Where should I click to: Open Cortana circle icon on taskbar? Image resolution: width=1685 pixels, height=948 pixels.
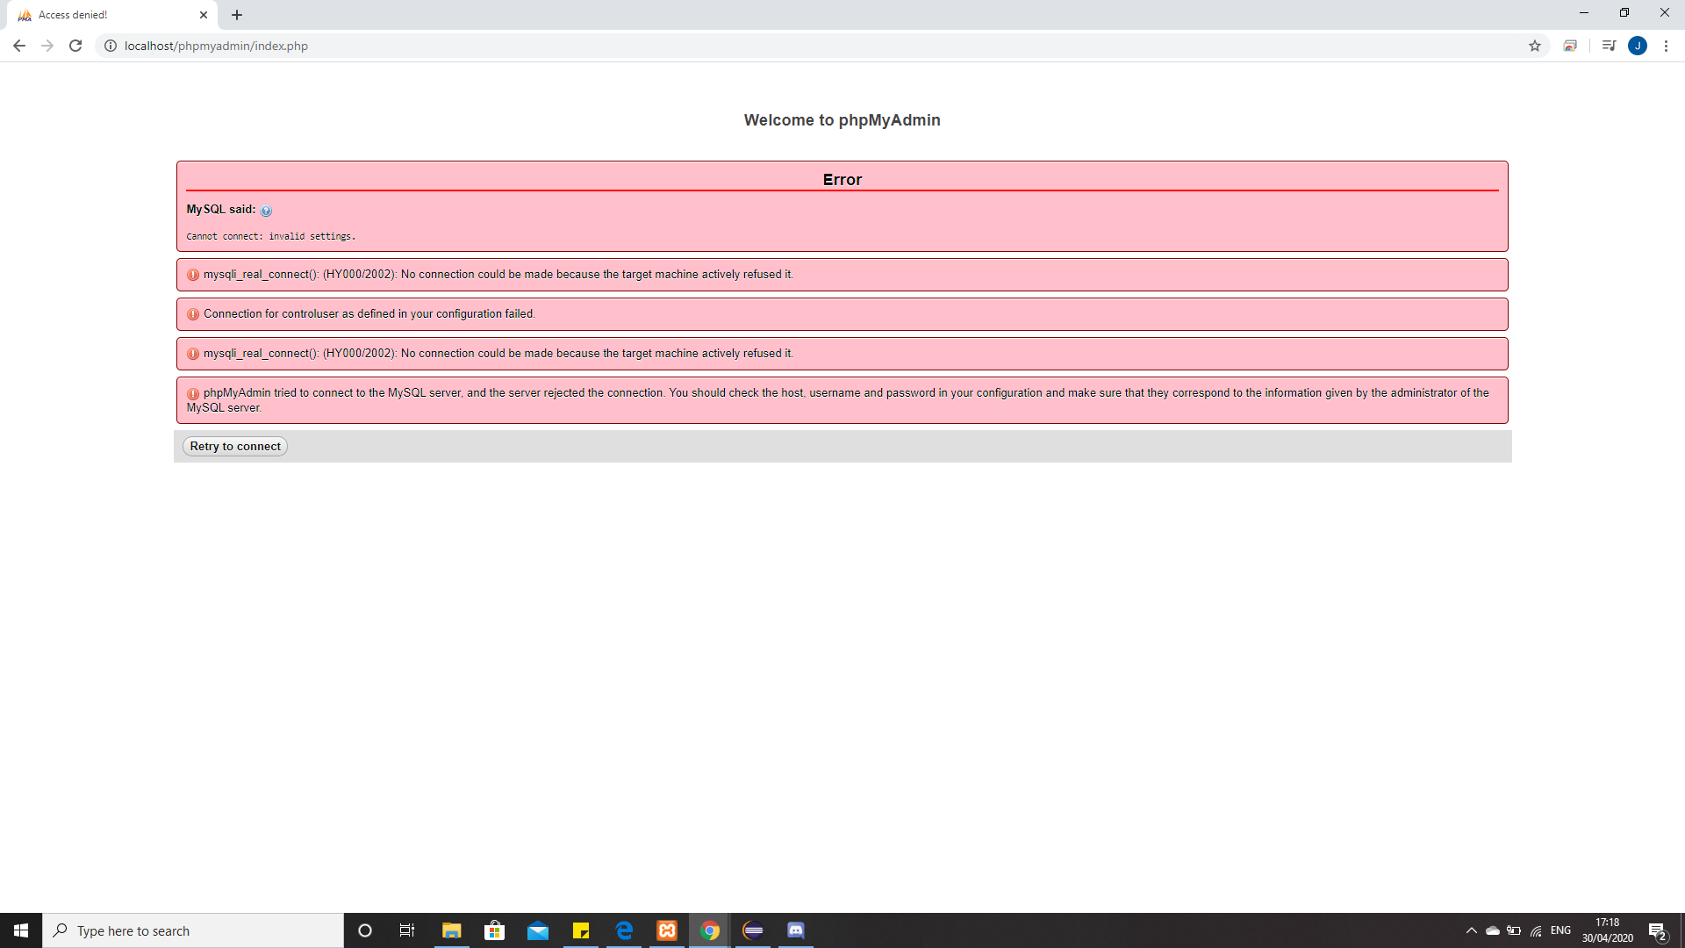coord(365,930)
